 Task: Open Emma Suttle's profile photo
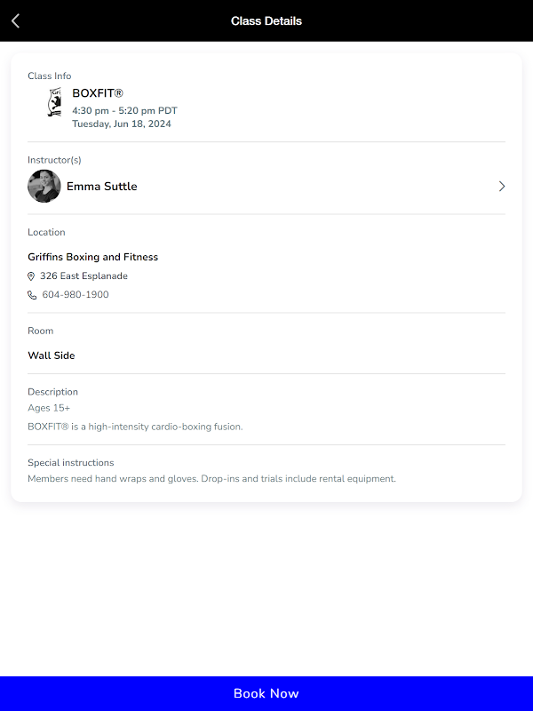44,187
